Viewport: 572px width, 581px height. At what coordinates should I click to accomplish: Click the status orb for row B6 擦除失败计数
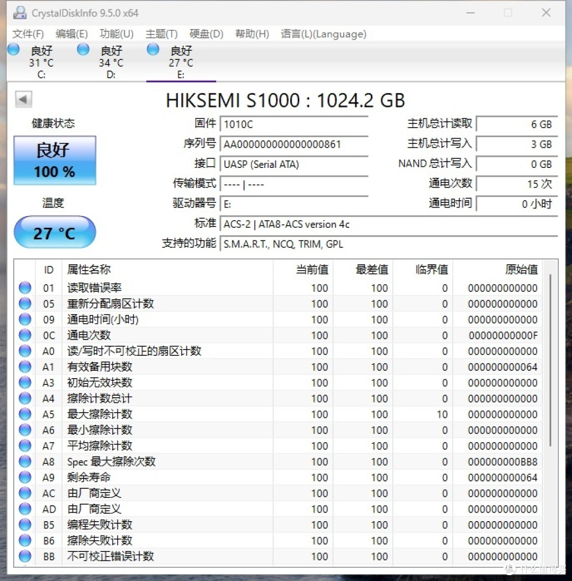point(25,541)
